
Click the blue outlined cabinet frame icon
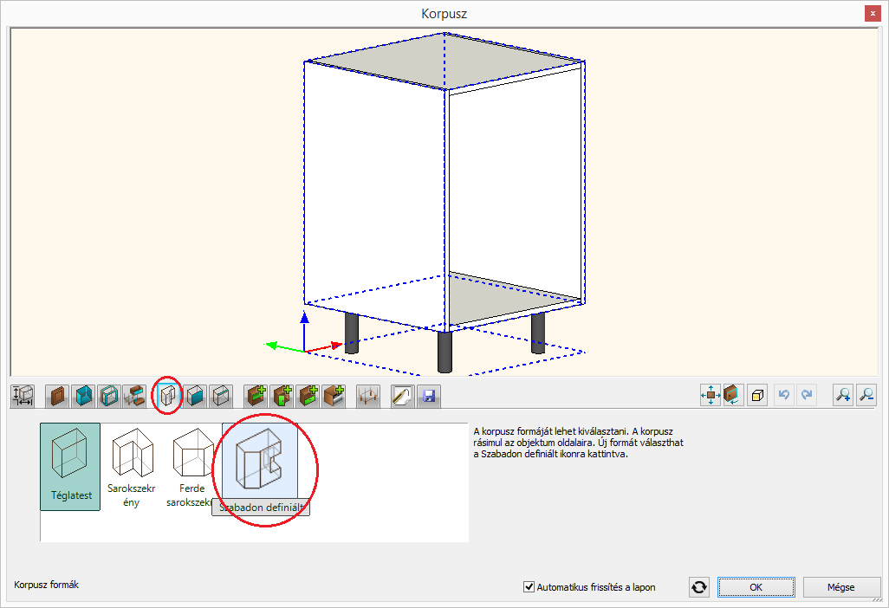tap(109, 396)
